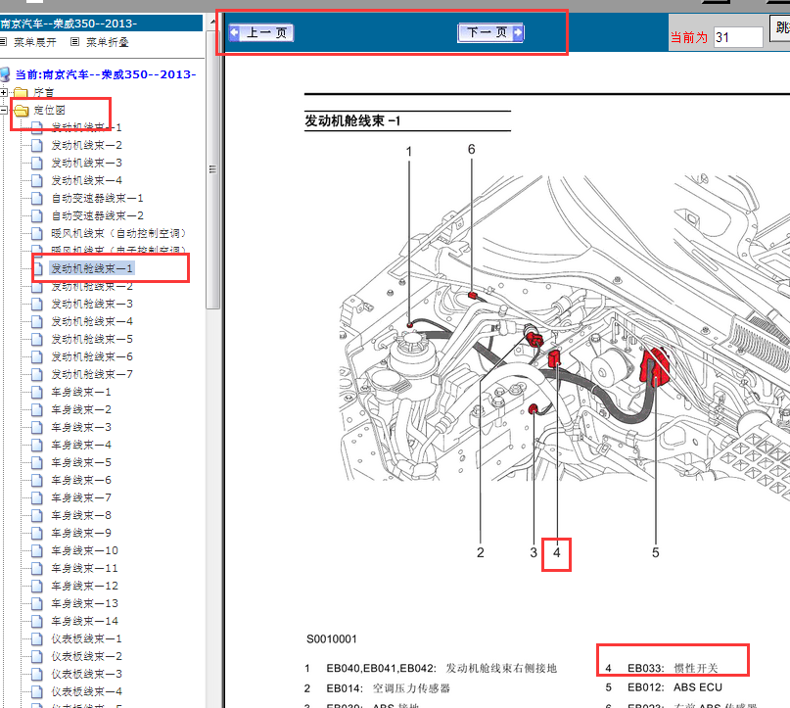This screenshot has height=708, width=790.
Task: Expand the 序言 folder plus toggle
Action: click(4, 92)
